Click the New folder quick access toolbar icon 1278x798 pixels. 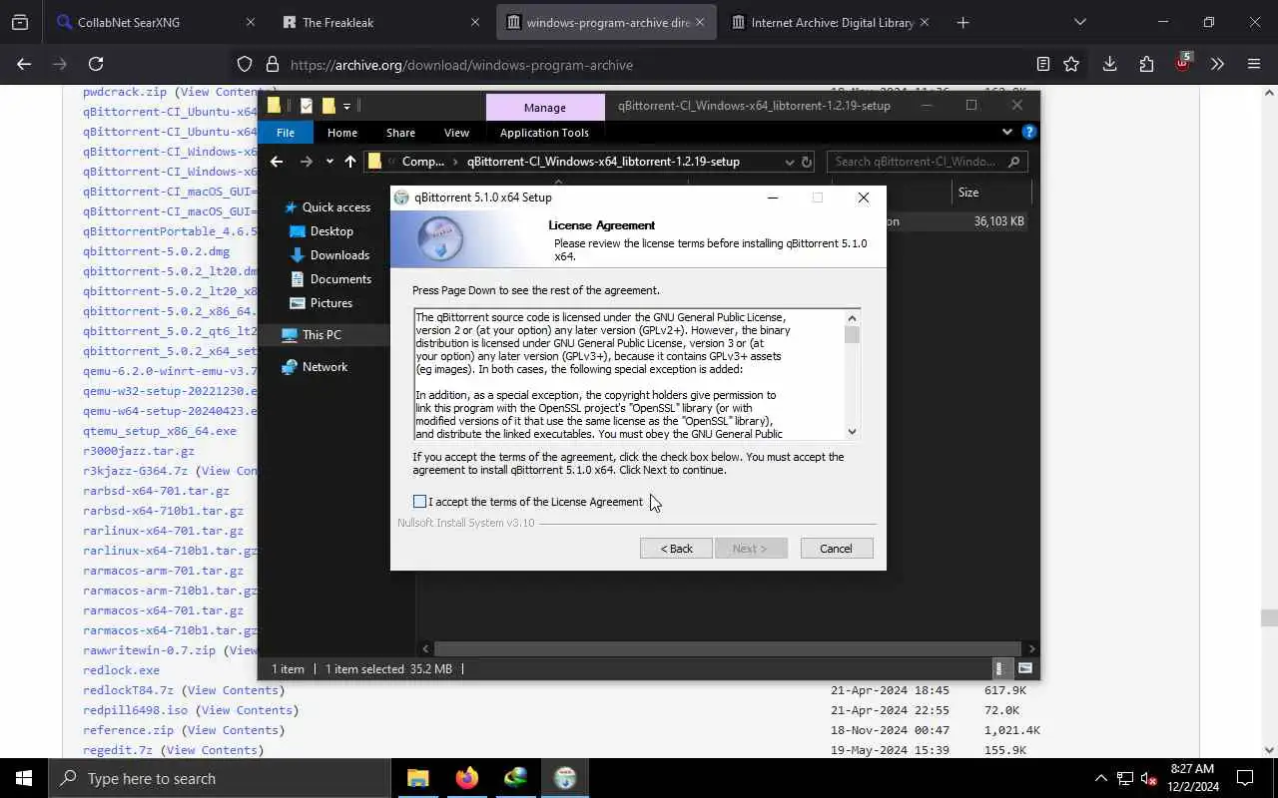click(328, 106)
